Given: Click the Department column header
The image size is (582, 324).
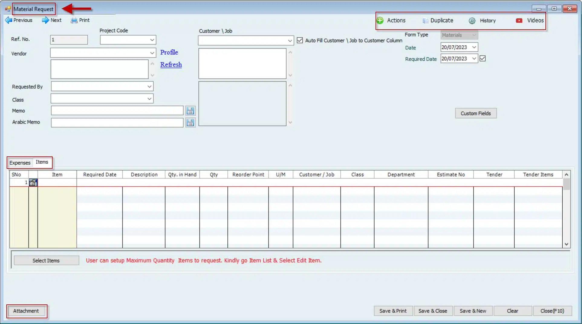Looking at the screenshot, I should (401, 175).
